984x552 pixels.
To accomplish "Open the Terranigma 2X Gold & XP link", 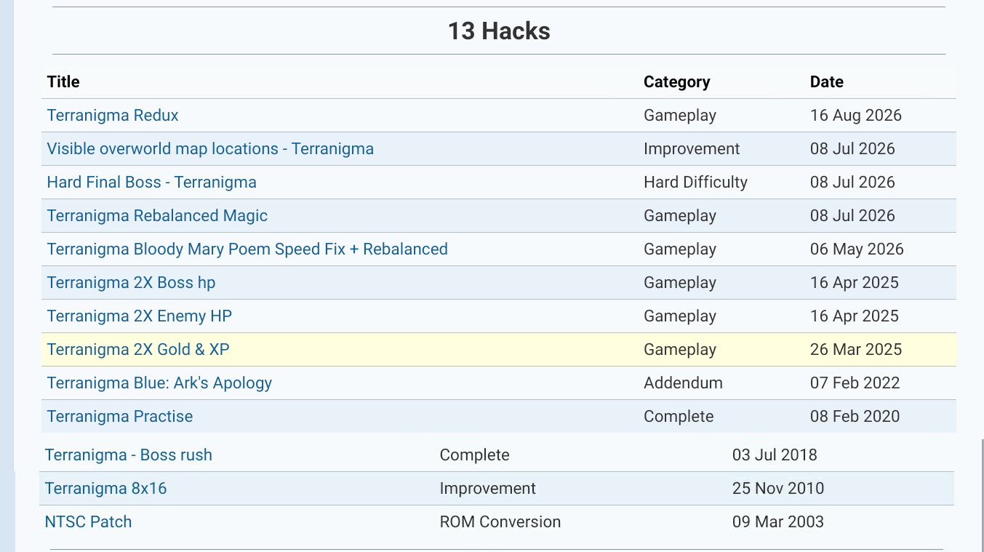I will click(138, 349).
